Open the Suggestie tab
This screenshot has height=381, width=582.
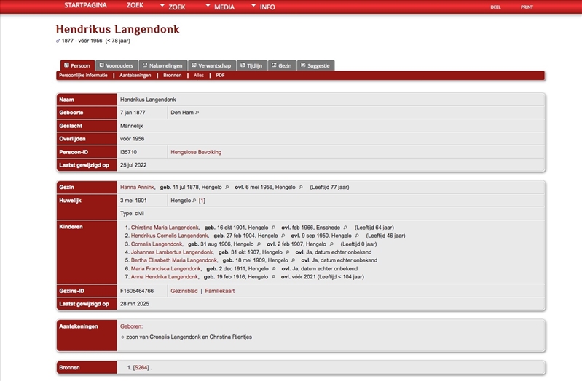click(315, 65)
